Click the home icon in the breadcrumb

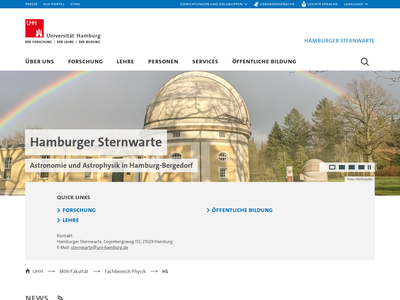pyautogui.click(x=27, y=271)
